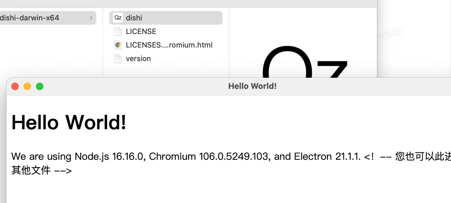451x203 pixels.
Task: Click the Chrome icon of the LICENSES html file
Action: pos(118,45)
